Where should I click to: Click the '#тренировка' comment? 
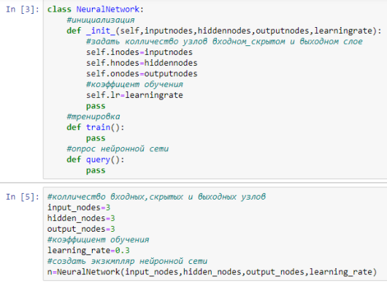(93, 116)
